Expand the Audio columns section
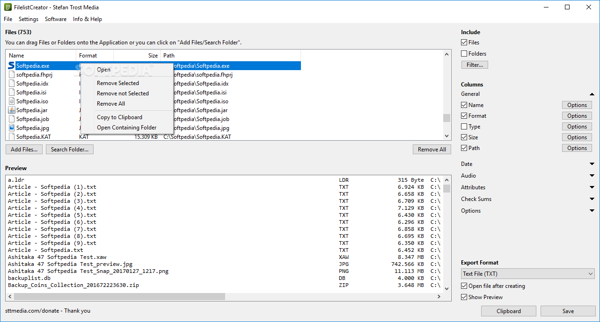600x322 pixels. [592, 176]
